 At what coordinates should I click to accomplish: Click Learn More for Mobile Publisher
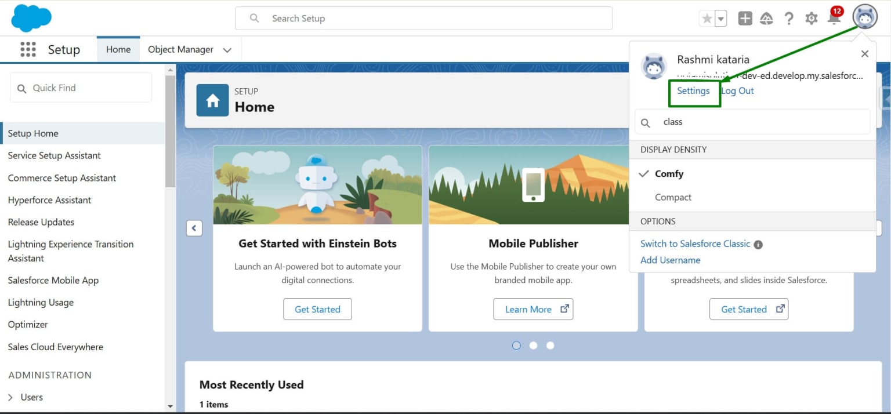pyautogui.click(x=533, y=309)
